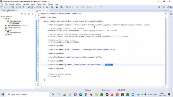Click the tip light bulb in status bar
Viewport: 173px width, 97px height.
pos(171,90)
